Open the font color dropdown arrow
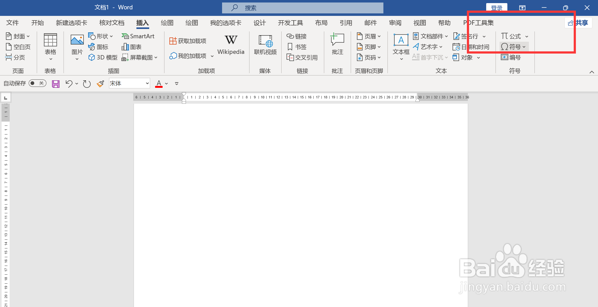The width and height of the screenshot is (598, 307). 167,84
